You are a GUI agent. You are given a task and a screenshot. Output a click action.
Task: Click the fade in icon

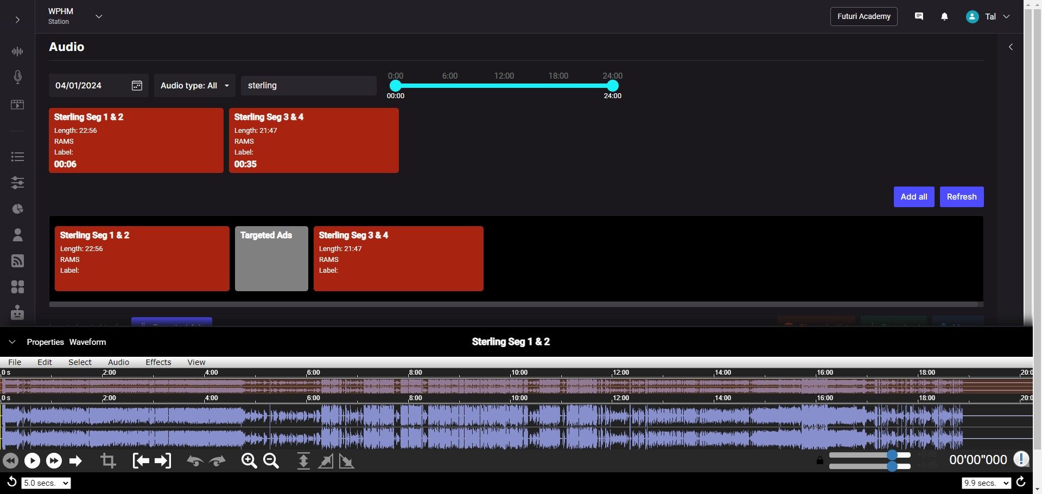326,461
